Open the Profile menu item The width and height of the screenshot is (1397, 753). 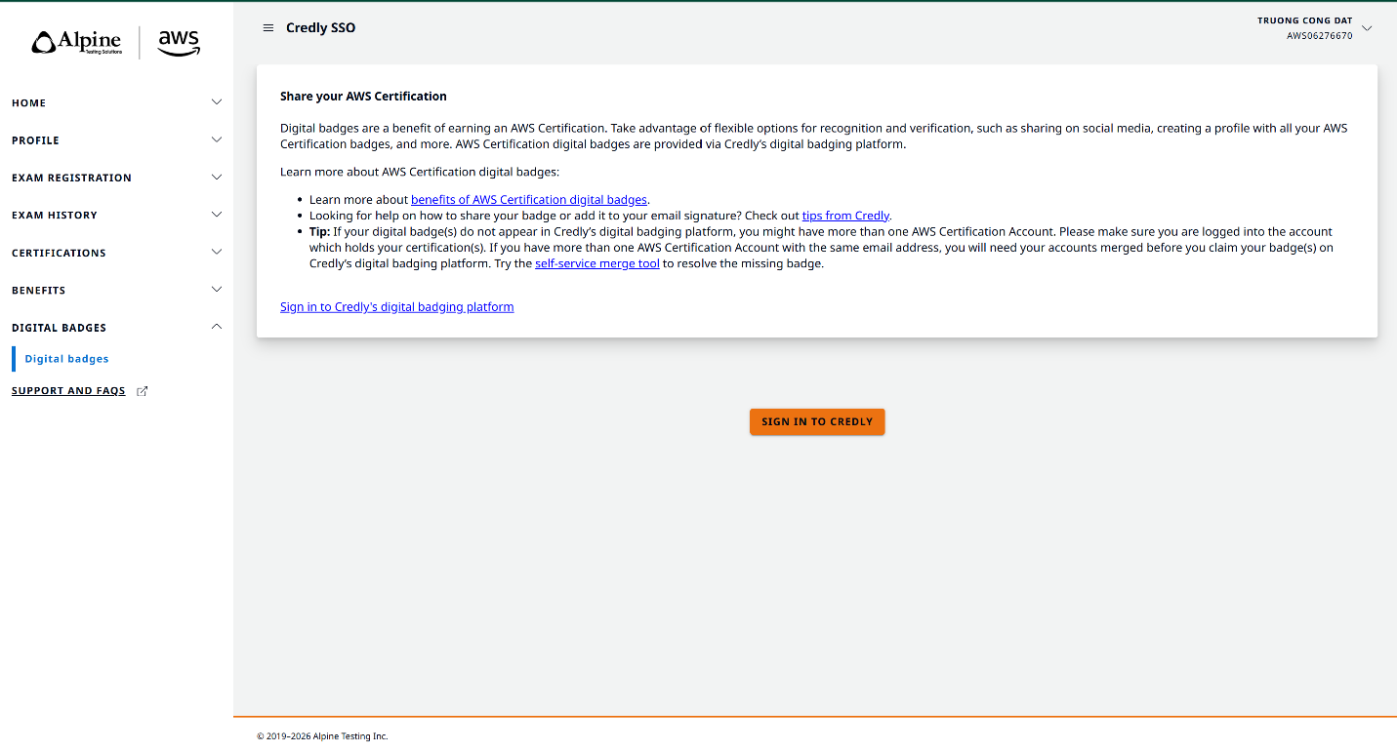[36, 140]
